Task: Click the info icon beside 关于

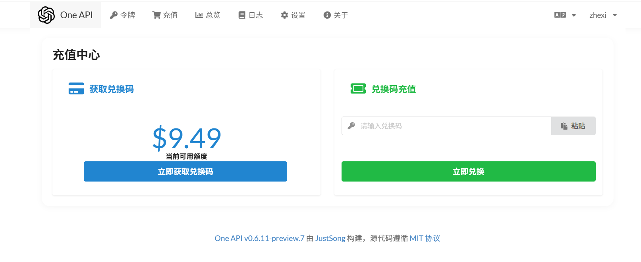Action: [327, 15]
